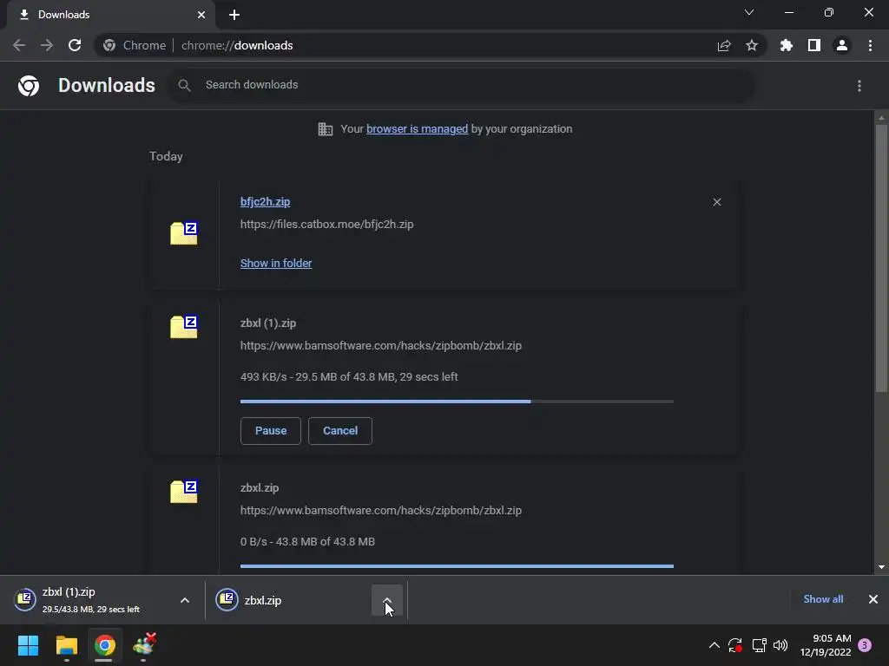Image resolution: width=889 pixels, height=666 pixels.
Task: Cancel the zbxl (1).zip download
Action: pos(340,431)
